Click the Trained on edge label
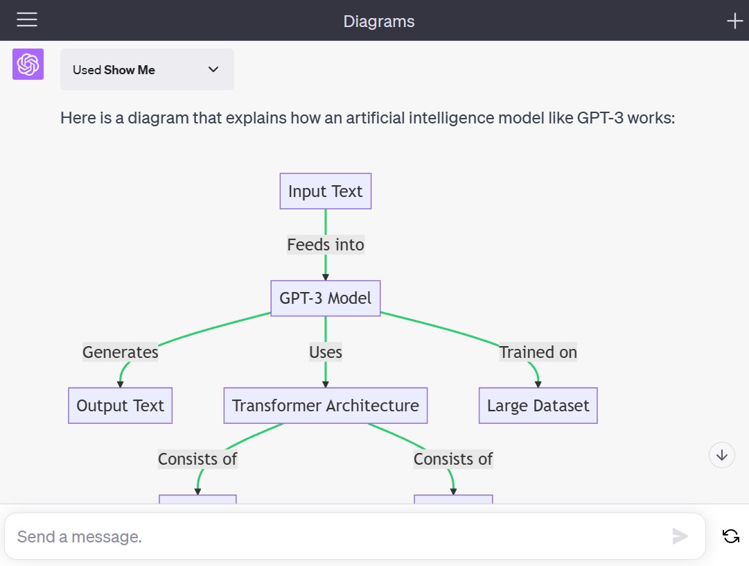Screen dimensions: 749x566 [538, 352]
